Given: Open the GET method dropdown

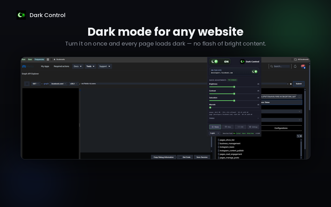Looking at the screenshot, I should 36,84.
